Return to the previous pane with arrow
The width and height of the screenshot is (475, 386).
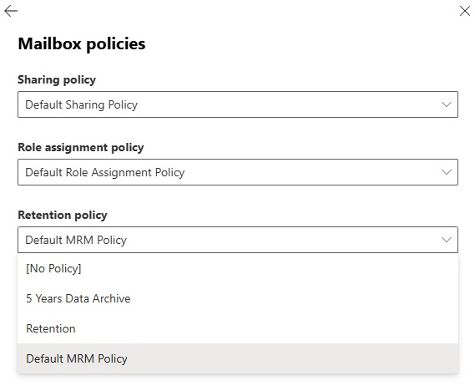11,11
